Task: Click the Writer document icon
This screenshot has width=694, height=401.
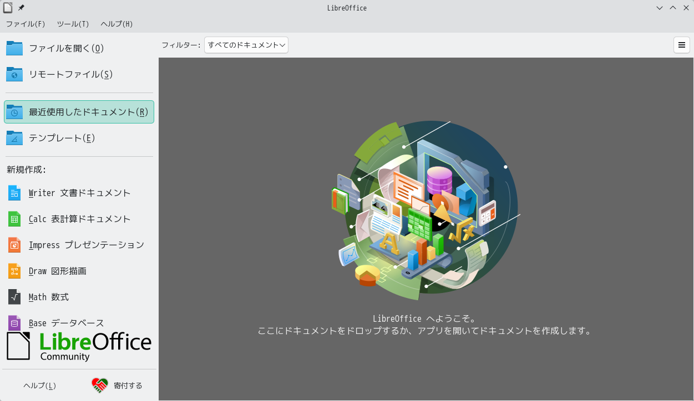Action: pos(14,193)
